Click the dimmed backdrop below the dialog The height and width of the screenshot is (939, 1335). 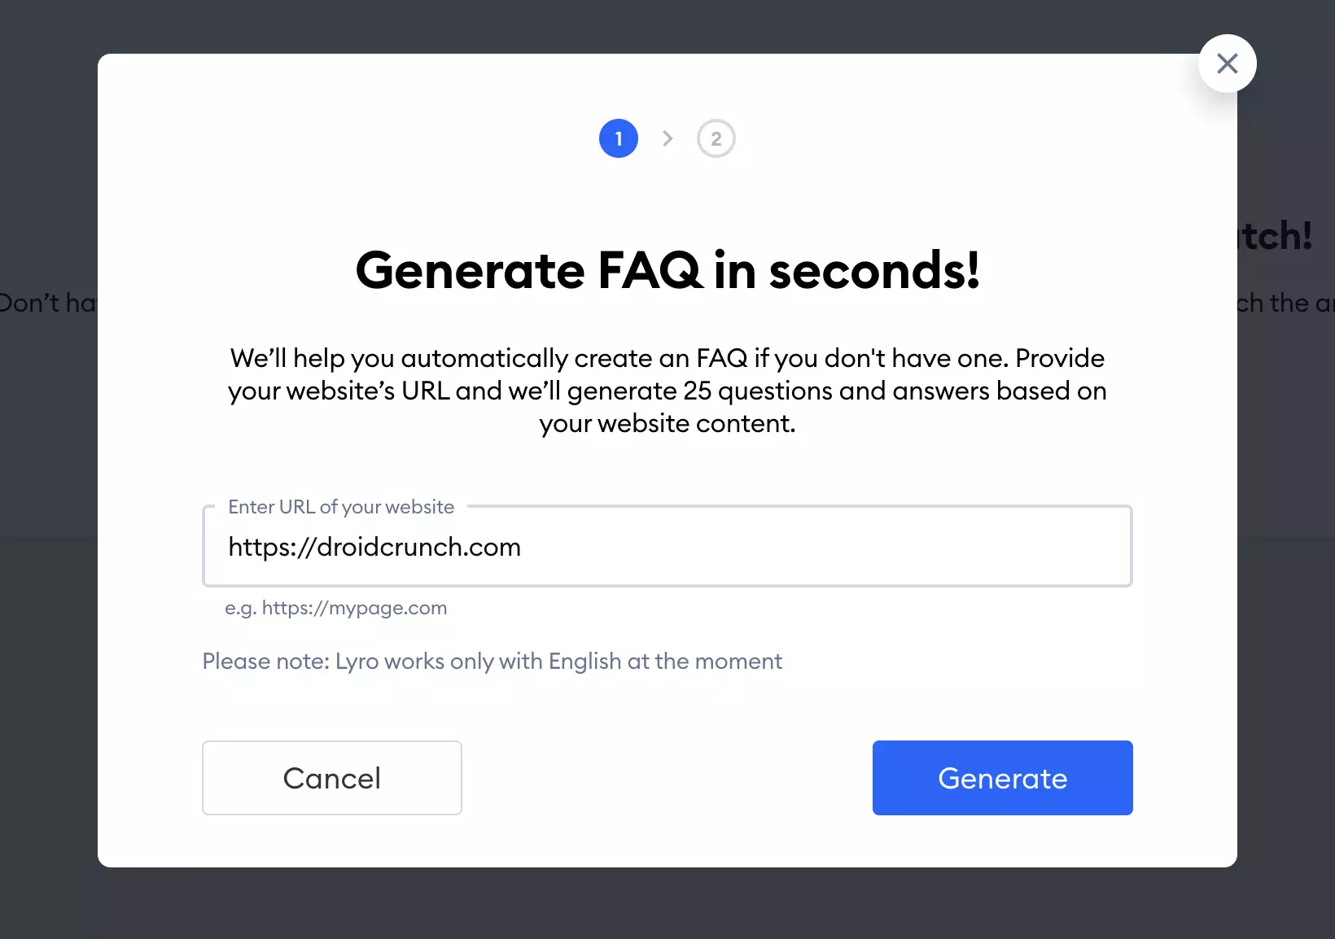click(667, 903)
